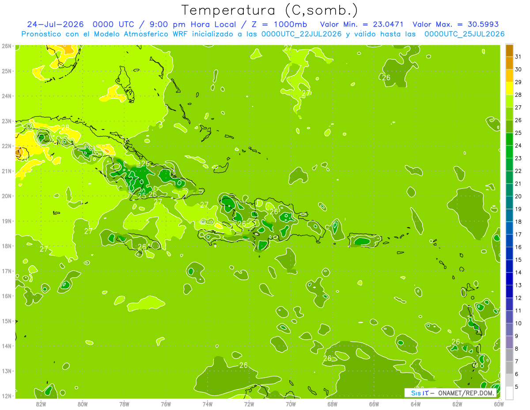Click the white colorbar segment next to 5
This screenshot has width=530, height=410.
pos(509,393)
